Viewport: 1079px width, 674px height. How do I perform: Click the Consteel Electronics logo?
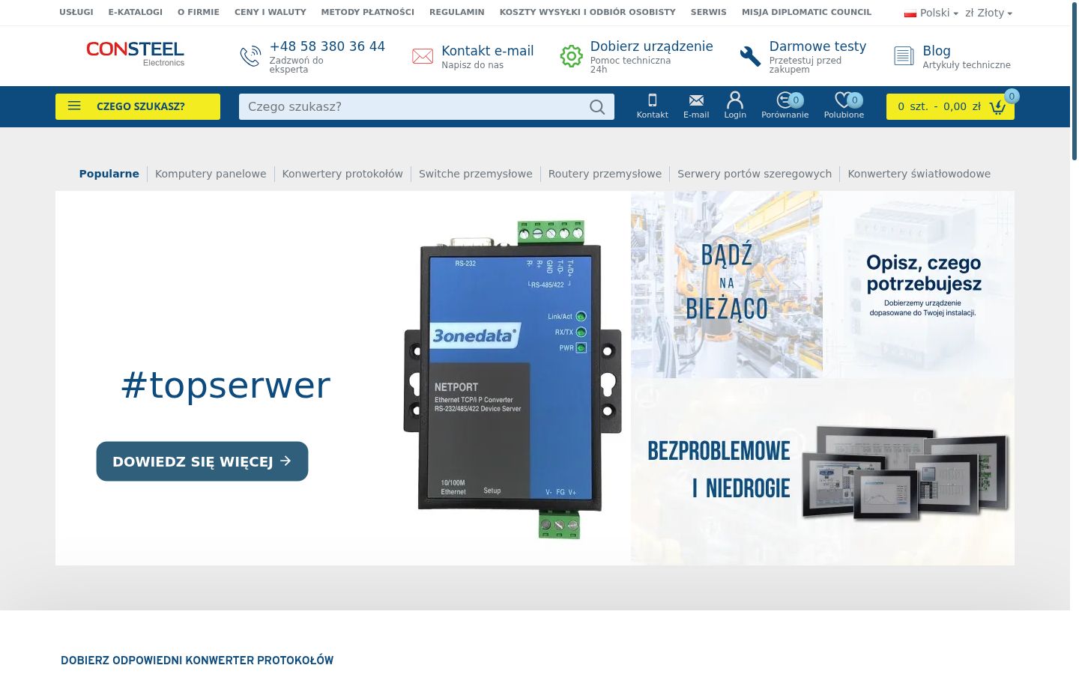135,53
